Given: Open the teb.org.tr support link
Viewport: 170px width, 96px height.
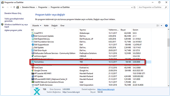Looking at the screenshot, I should (106, 89).
